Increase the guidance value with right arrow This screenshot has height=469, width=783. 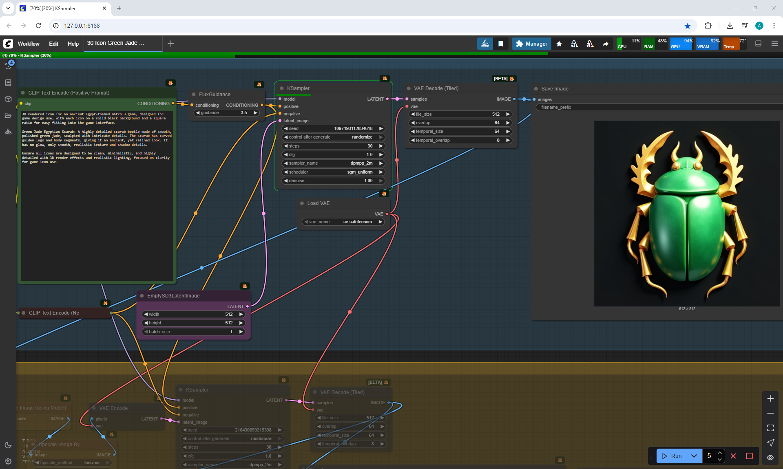point(256,113)
